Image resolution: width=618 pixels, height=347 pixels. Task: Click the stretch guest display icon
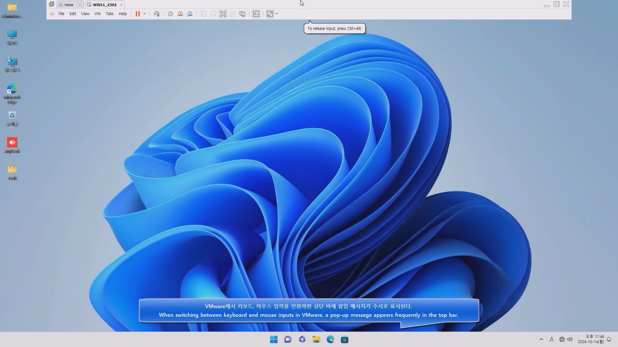click(270, 14)
